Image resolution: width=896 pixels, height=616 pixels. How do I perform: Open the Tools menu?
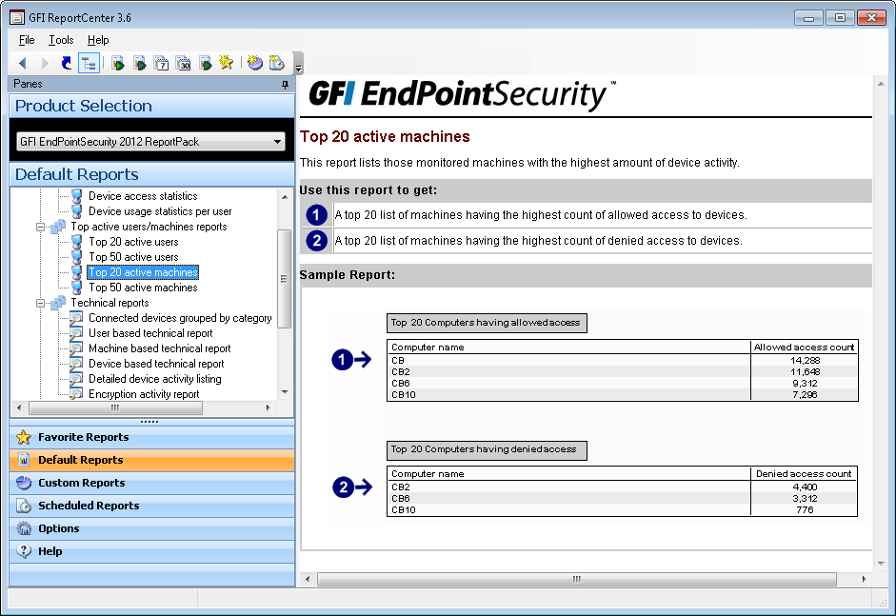(61, 40)
